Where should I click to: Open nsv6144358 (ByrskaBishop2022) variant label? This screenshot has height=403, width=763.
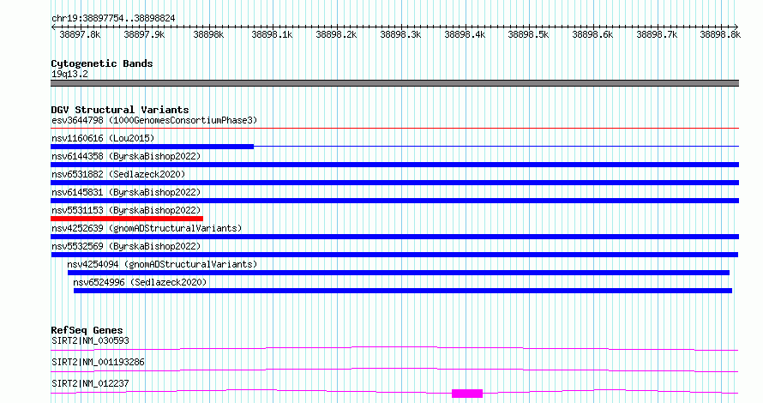126,156
